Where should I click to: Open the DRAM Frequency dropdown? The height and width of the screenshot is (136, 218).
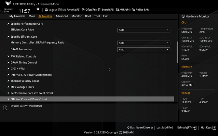point(143,50)
